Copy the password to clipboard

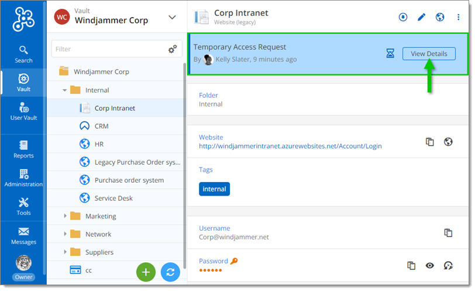(411, 265)
